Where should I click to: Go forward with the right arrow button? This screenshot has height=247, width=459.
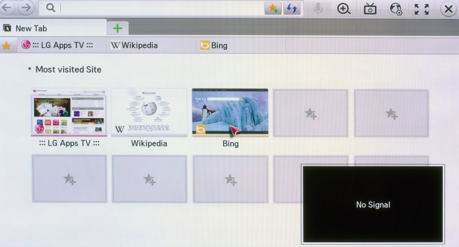point(26,8)
